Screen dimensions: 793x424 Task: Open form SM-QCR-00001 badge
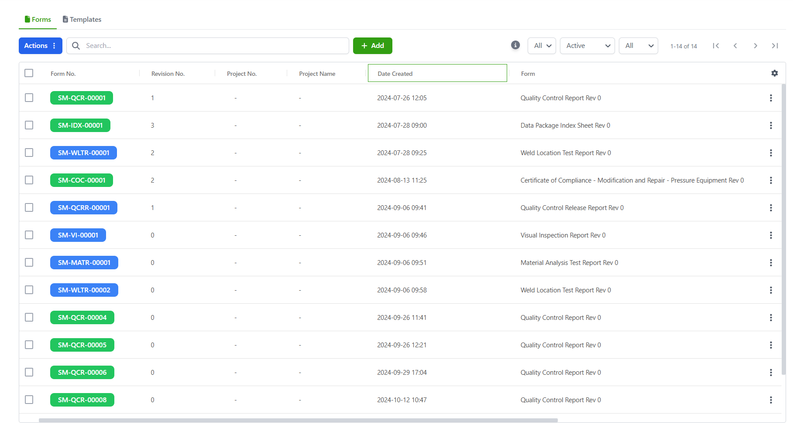82,98
